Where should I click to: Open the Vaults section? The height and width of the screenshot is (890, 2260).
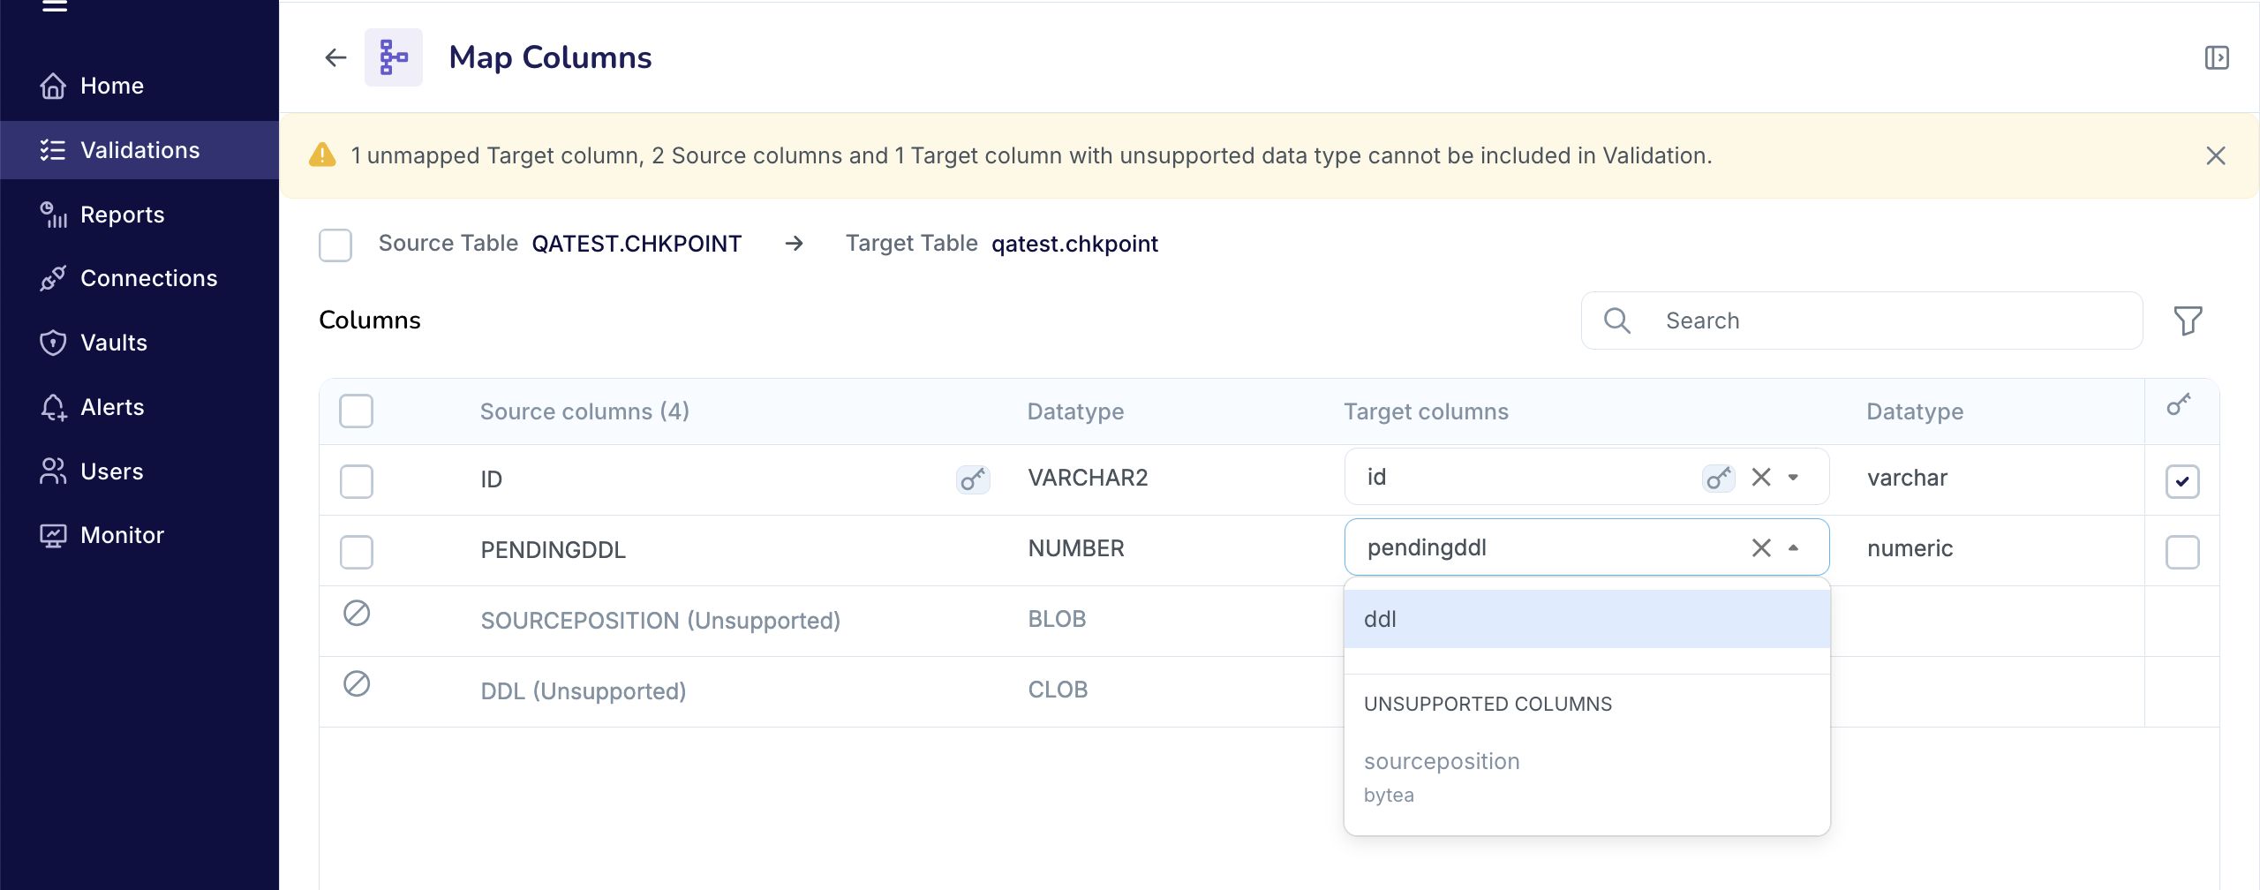[114, 343]
